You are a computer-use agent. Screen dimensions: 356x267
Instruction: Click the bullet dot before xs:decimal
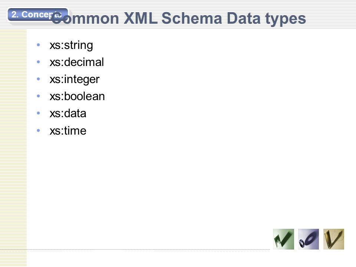pos(38,62)
